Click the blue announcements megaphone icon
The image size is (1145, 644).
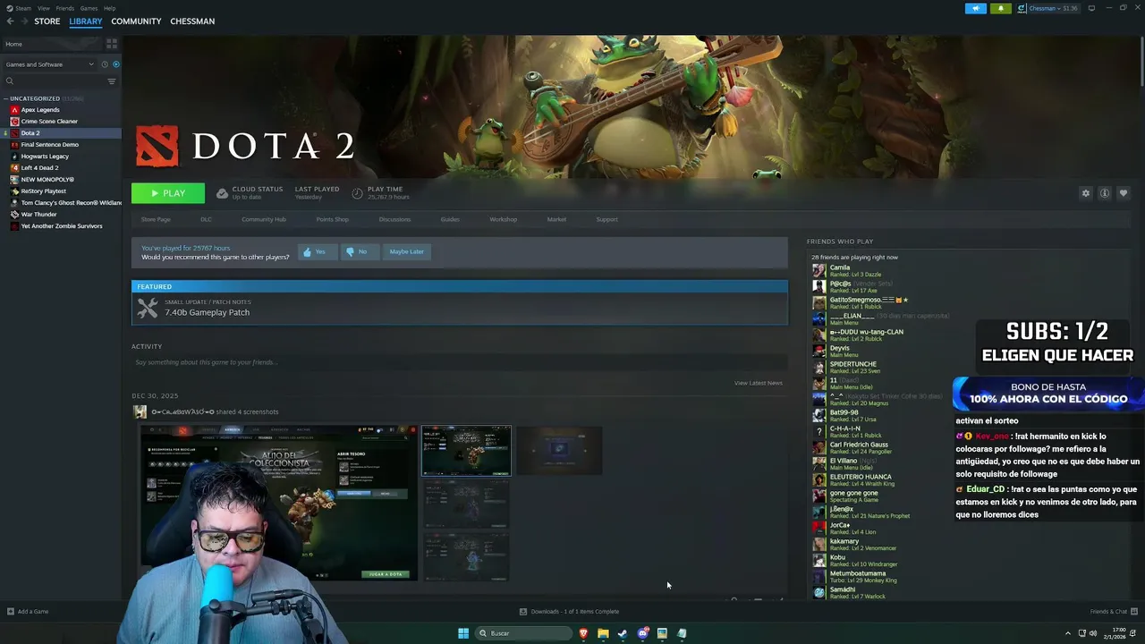coord(976,8)
